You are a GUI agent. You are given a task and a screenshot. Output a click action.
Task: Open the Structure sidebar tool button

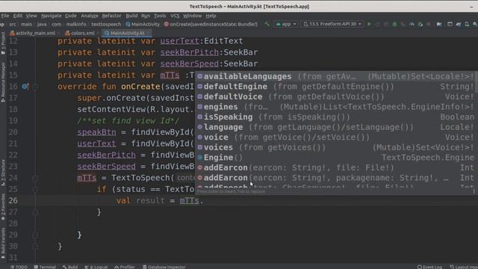pyautogui.click(x=3, y=173)
